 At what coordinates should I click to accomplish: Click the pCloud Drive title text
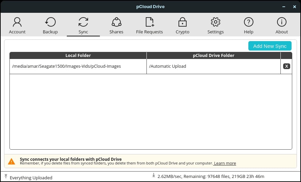point(150,6)
